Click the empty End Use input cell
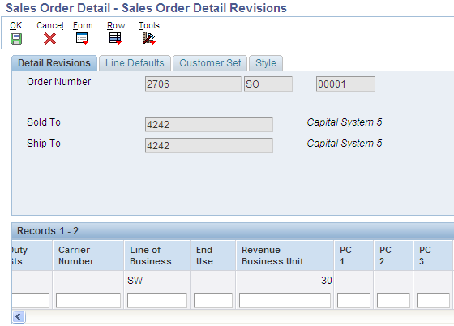 [212, 300]
